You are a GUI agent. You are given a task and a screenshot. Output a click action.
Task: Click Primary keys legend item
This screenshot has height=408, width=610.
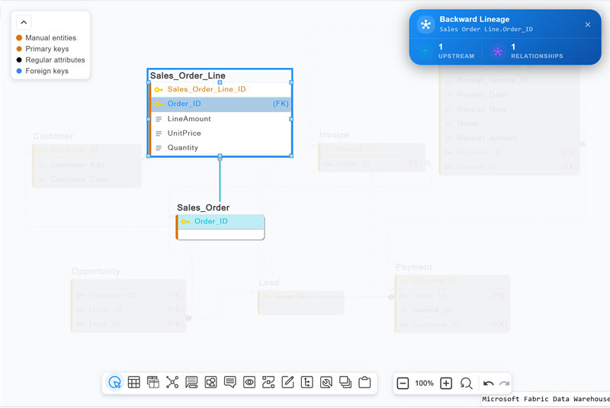[47, 49]
